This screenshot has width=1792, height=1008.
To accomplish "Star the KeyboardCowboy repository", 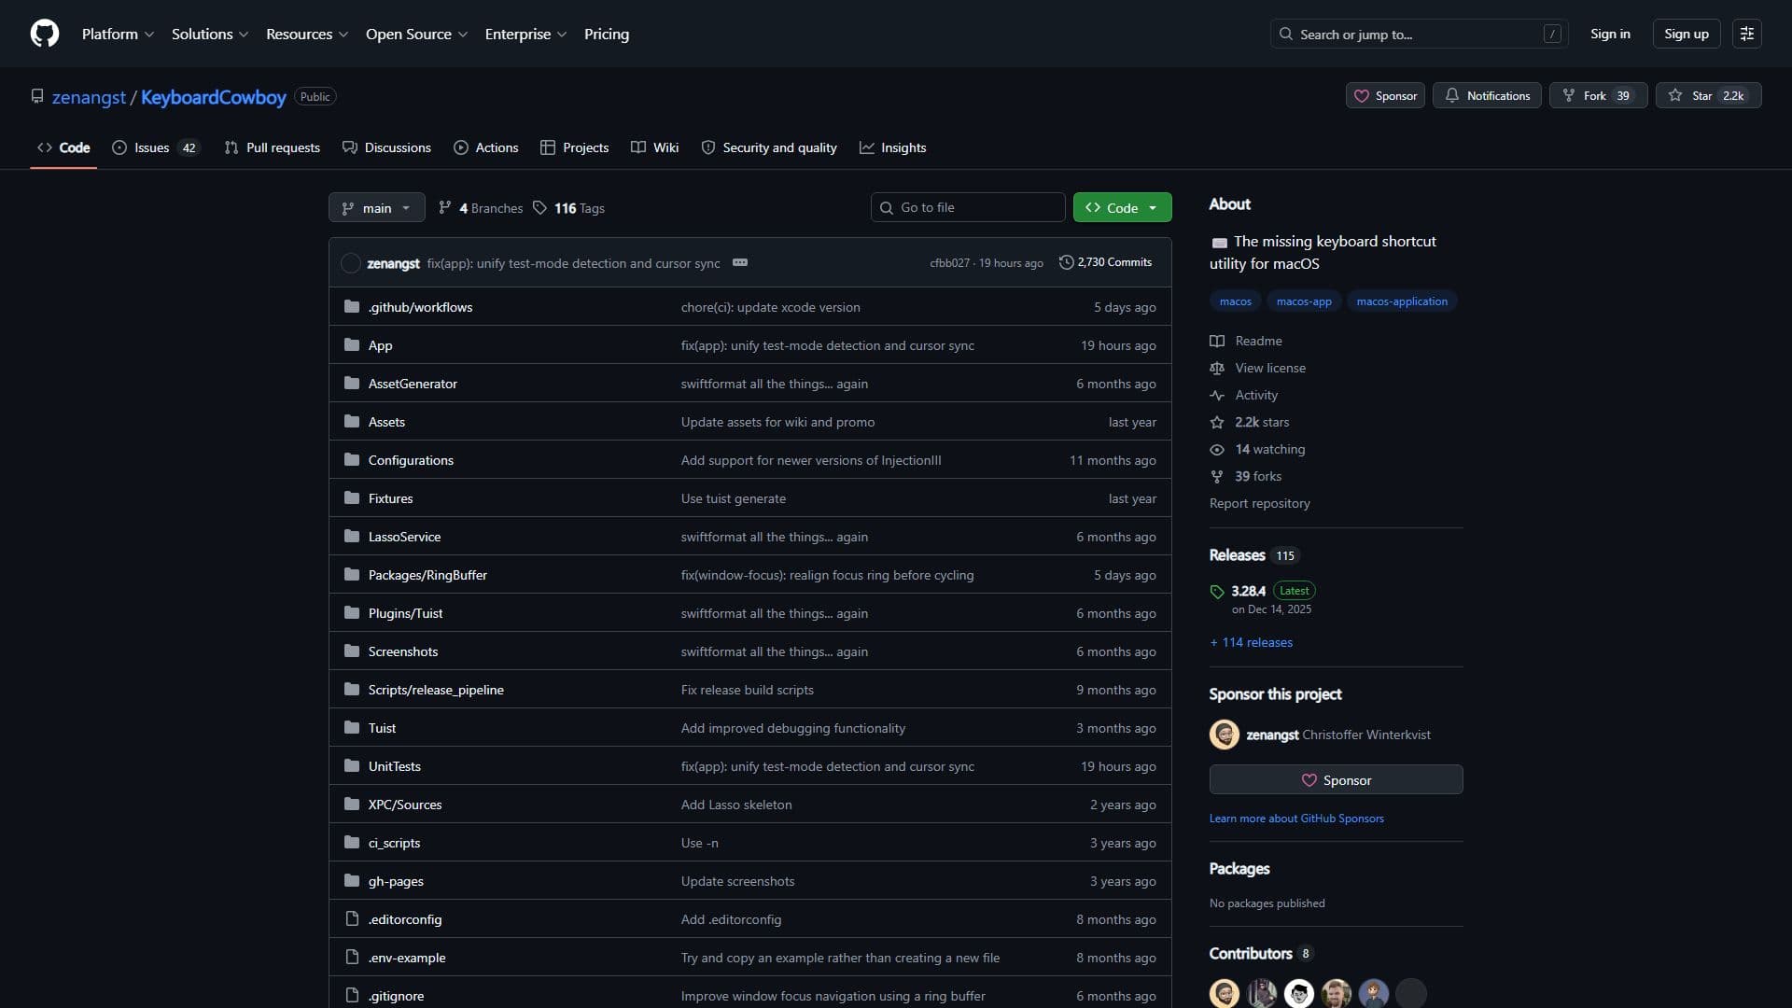I will pos(1708,96).
